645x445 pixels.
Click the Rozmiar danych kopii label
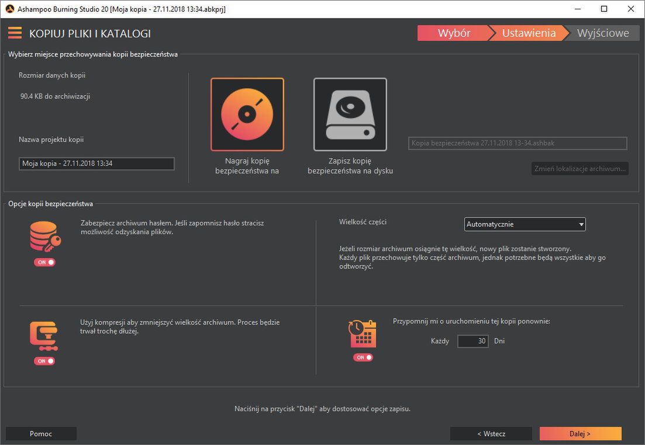coord(52,75)
